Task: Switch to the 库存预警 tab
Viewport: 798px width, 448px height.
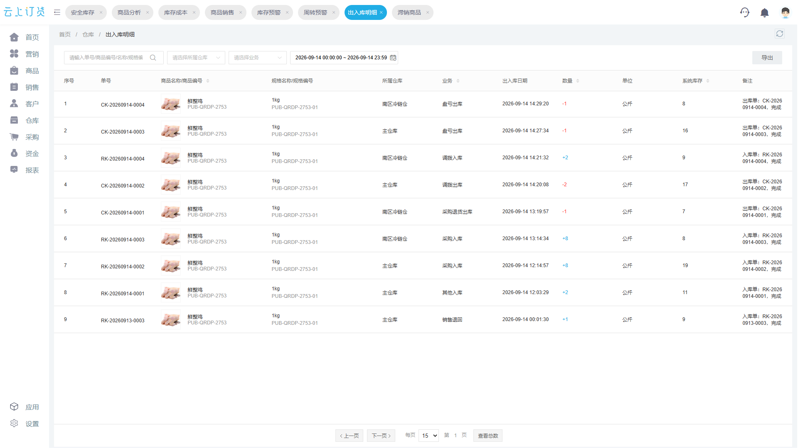Action: coord(269,12)
